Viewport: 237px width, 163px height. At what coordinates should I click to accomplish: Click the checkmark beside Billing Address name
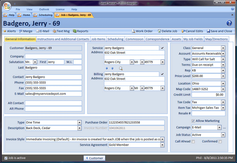point(162,74)
